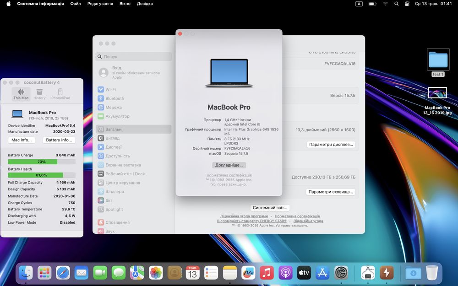458x286 pixels.
Task: Open Trash in the Dock
Action: point(432,273)
